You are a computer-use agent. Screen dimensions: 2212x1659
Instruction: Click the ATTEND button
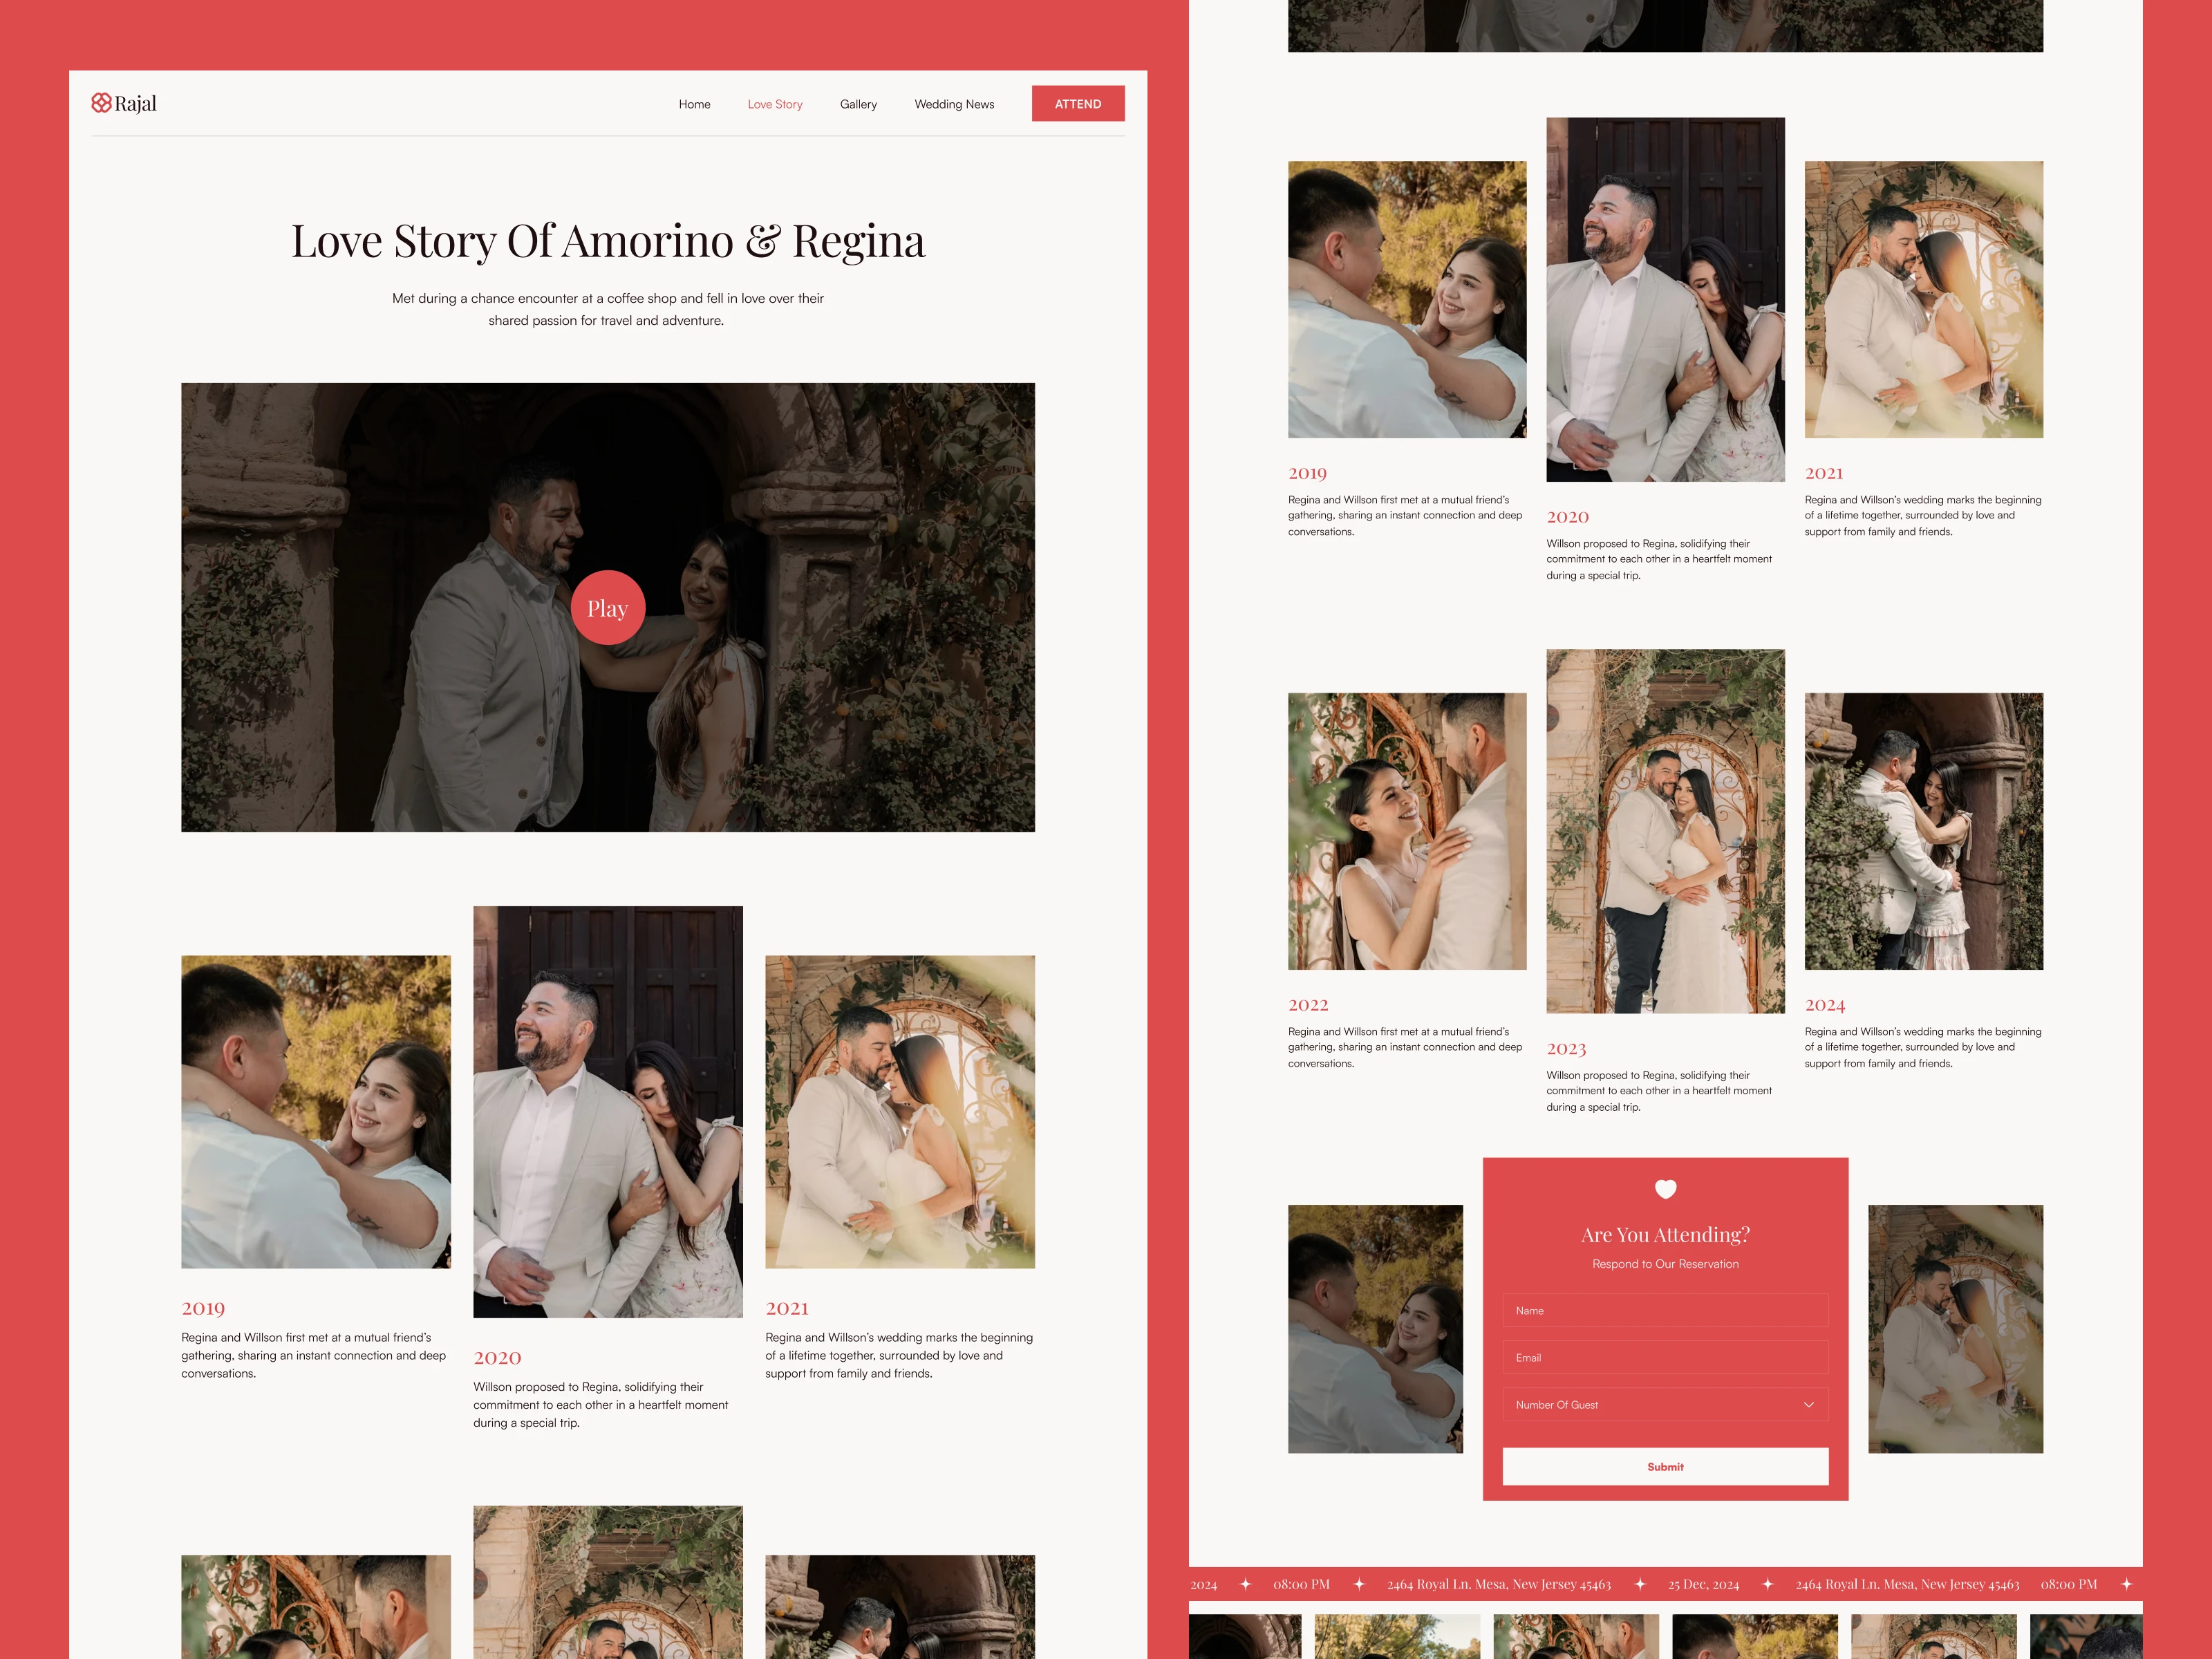[1077, 104]
